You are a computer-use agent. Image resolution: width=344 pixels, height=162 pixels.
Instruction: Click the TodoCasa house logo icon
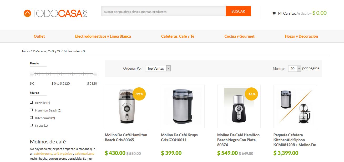coord(27,13)
